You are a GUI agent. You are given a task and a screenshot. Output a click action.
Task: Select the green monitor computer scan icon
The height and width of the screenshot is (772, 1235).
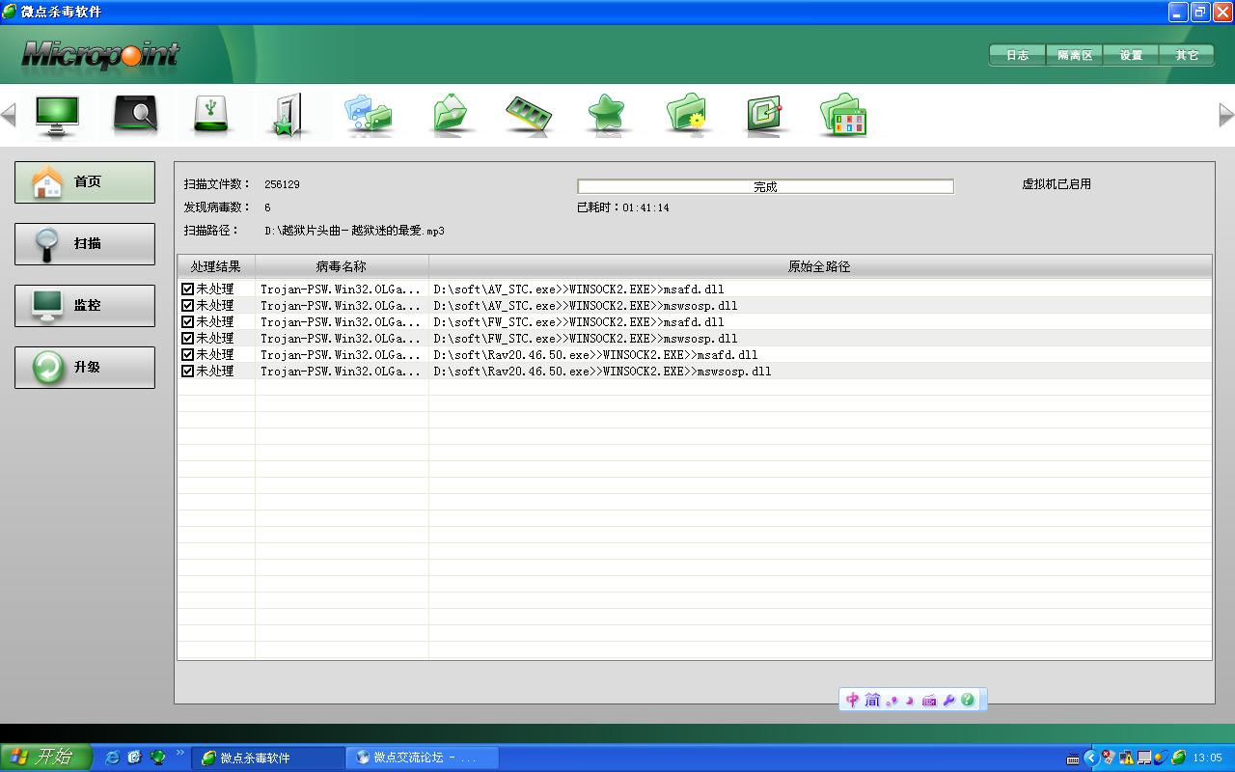(x=58, y=115)
